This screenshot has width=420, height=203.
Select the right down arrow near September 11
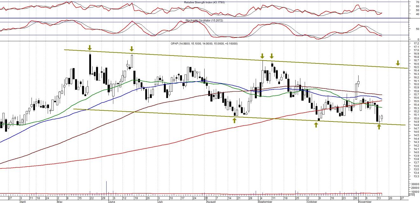point(272,56)
